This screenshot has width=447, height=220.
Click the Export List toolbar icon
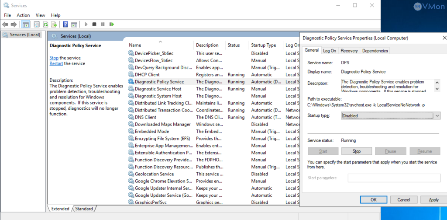coord(54,24)
